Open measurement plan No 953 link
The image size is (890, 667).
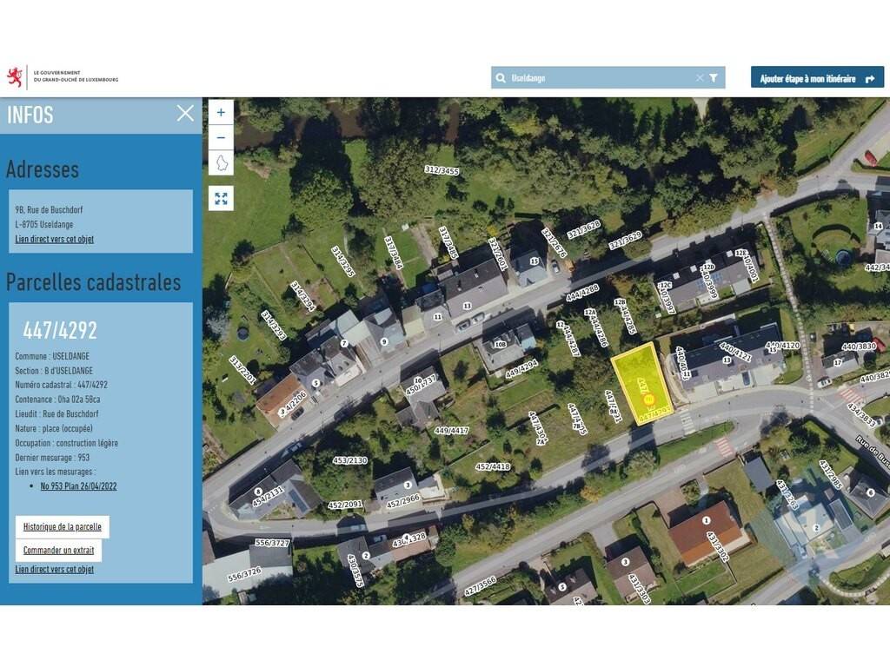click(x=78, y=486)
